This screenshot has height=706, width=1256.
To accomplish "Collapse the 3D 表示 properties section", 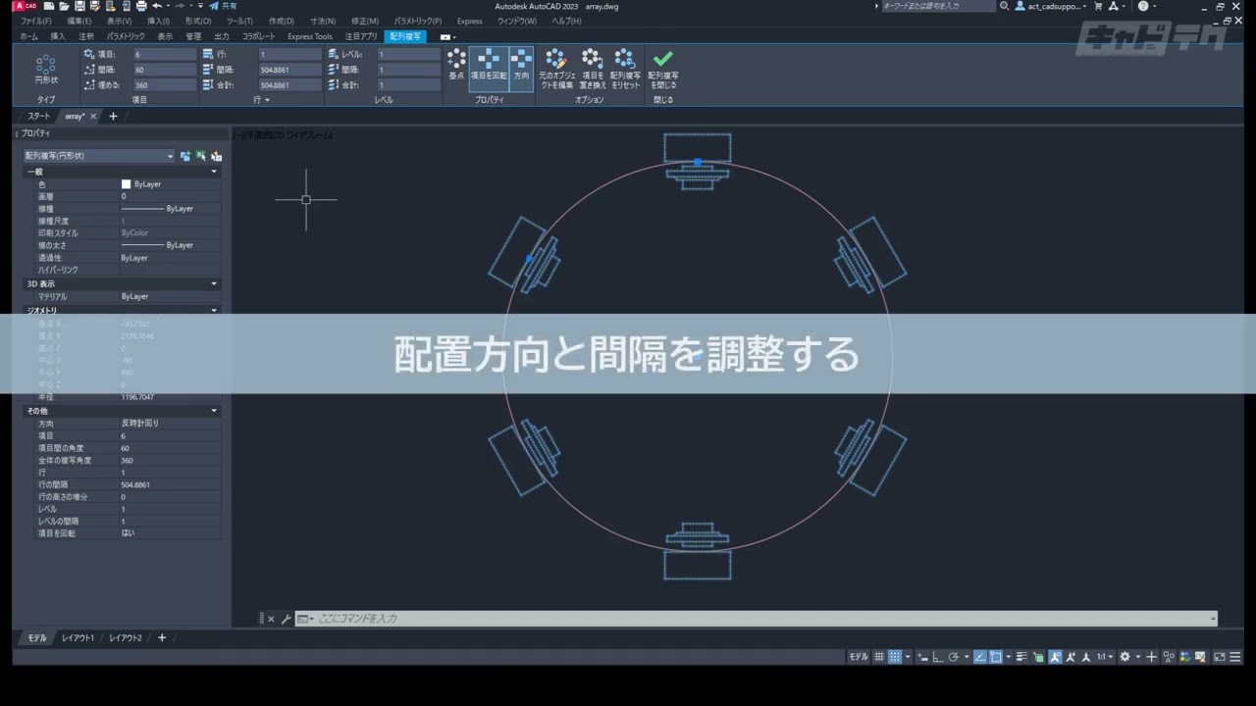I will pyautogui.click(x=214, y=283).
